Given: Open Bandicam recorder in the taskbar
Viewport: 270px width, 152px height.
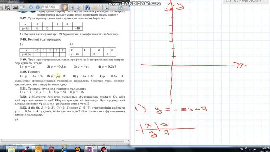Looking at the screenshot, I should pyautogui.click(x=104, y=149).
